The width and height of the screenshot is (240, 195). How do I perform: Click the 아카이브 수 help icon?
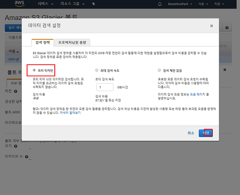[27, 157]
